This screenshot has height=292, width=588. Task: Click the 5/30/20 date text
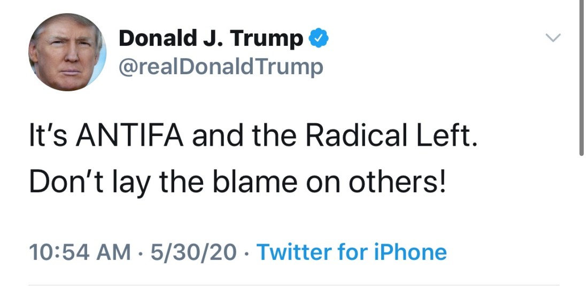[194, 252]
